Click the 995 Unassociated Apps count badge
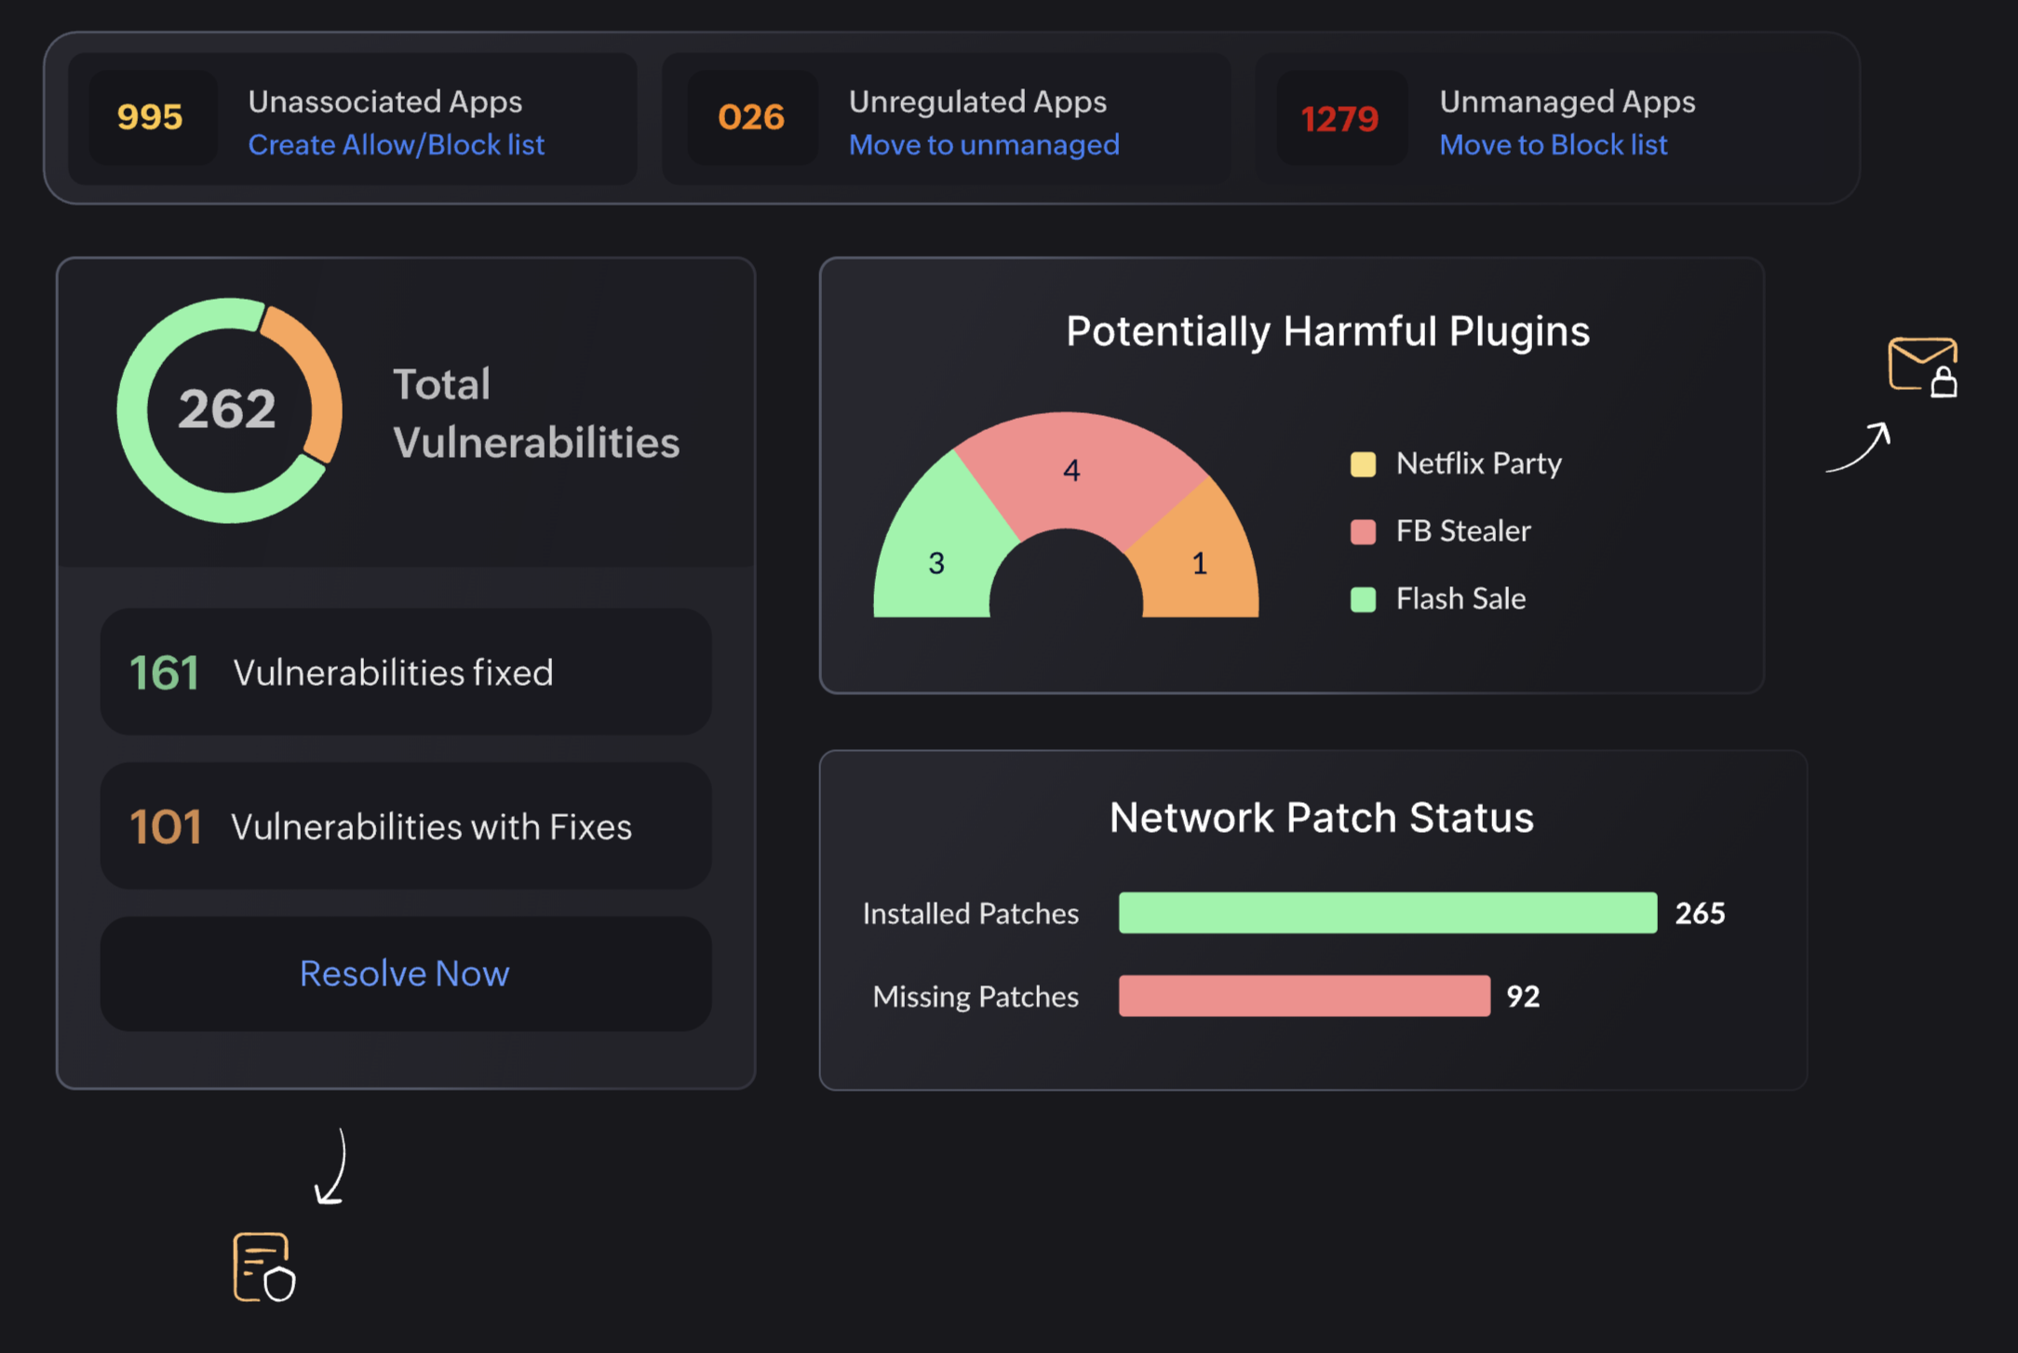The width and height of the screenshot is (2018, 1353). point(151,118)
